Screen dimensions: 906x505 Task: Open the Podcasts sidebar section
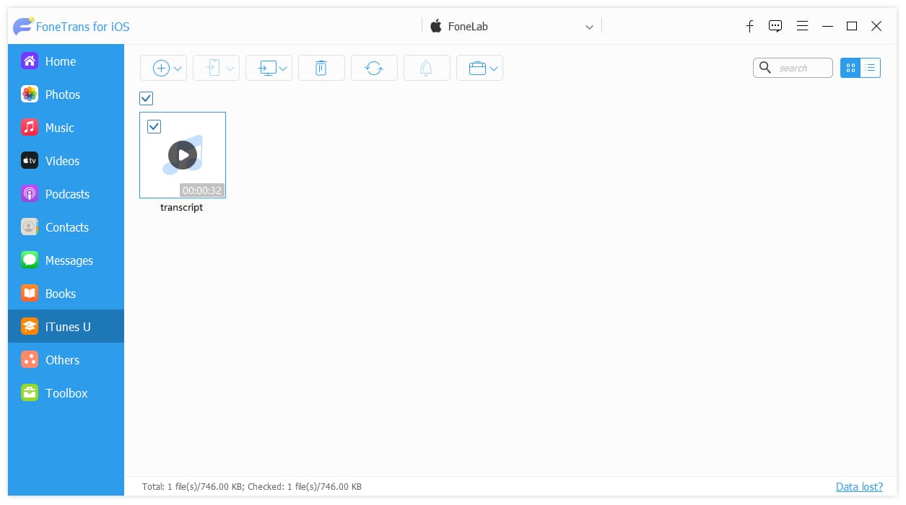click(66, 194)
